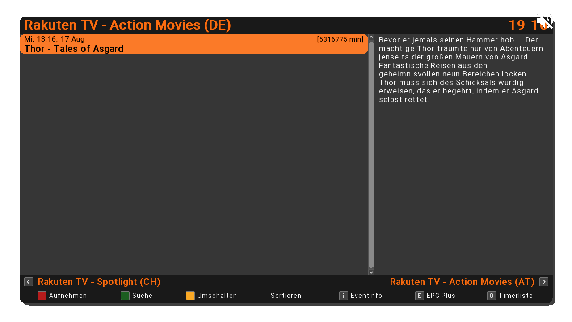This screenshot has width=572, height=322.
Task: Select the Sortieren option
Action: (286, 296)
